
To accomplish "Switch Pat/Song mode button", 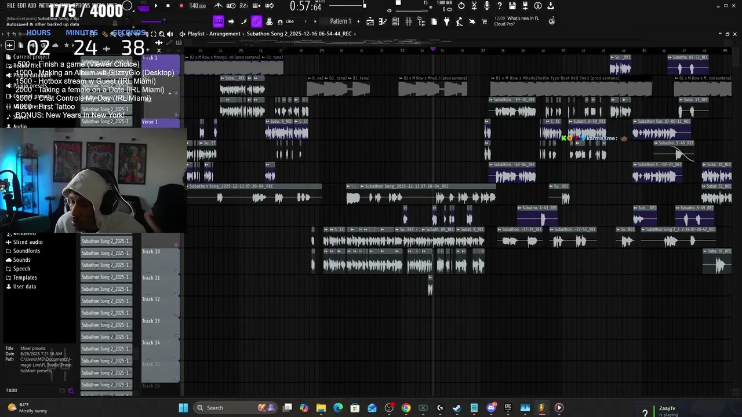I will point(143,7).
